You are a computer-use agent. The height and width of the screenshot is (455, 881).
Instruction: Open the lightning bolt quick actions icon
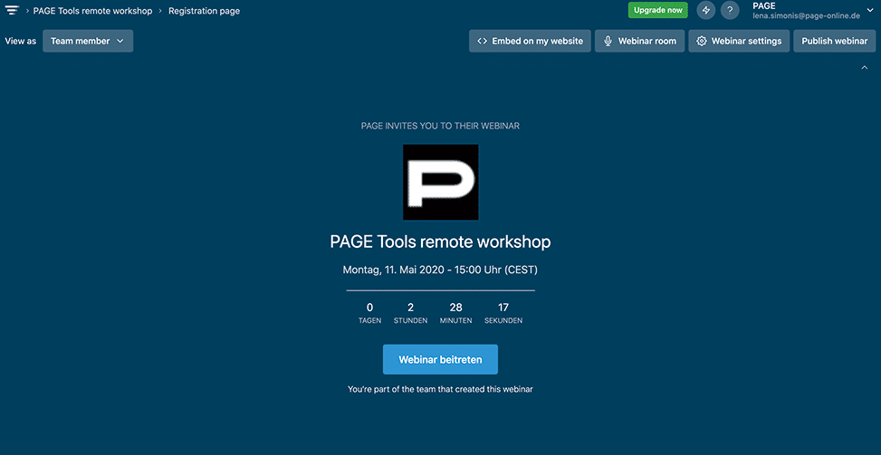[706, 11]
